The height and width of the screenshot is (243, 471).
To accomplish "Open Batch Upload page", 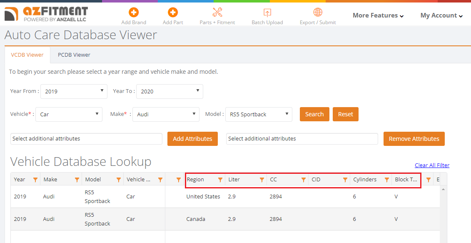I will click(x=267, y=16).
